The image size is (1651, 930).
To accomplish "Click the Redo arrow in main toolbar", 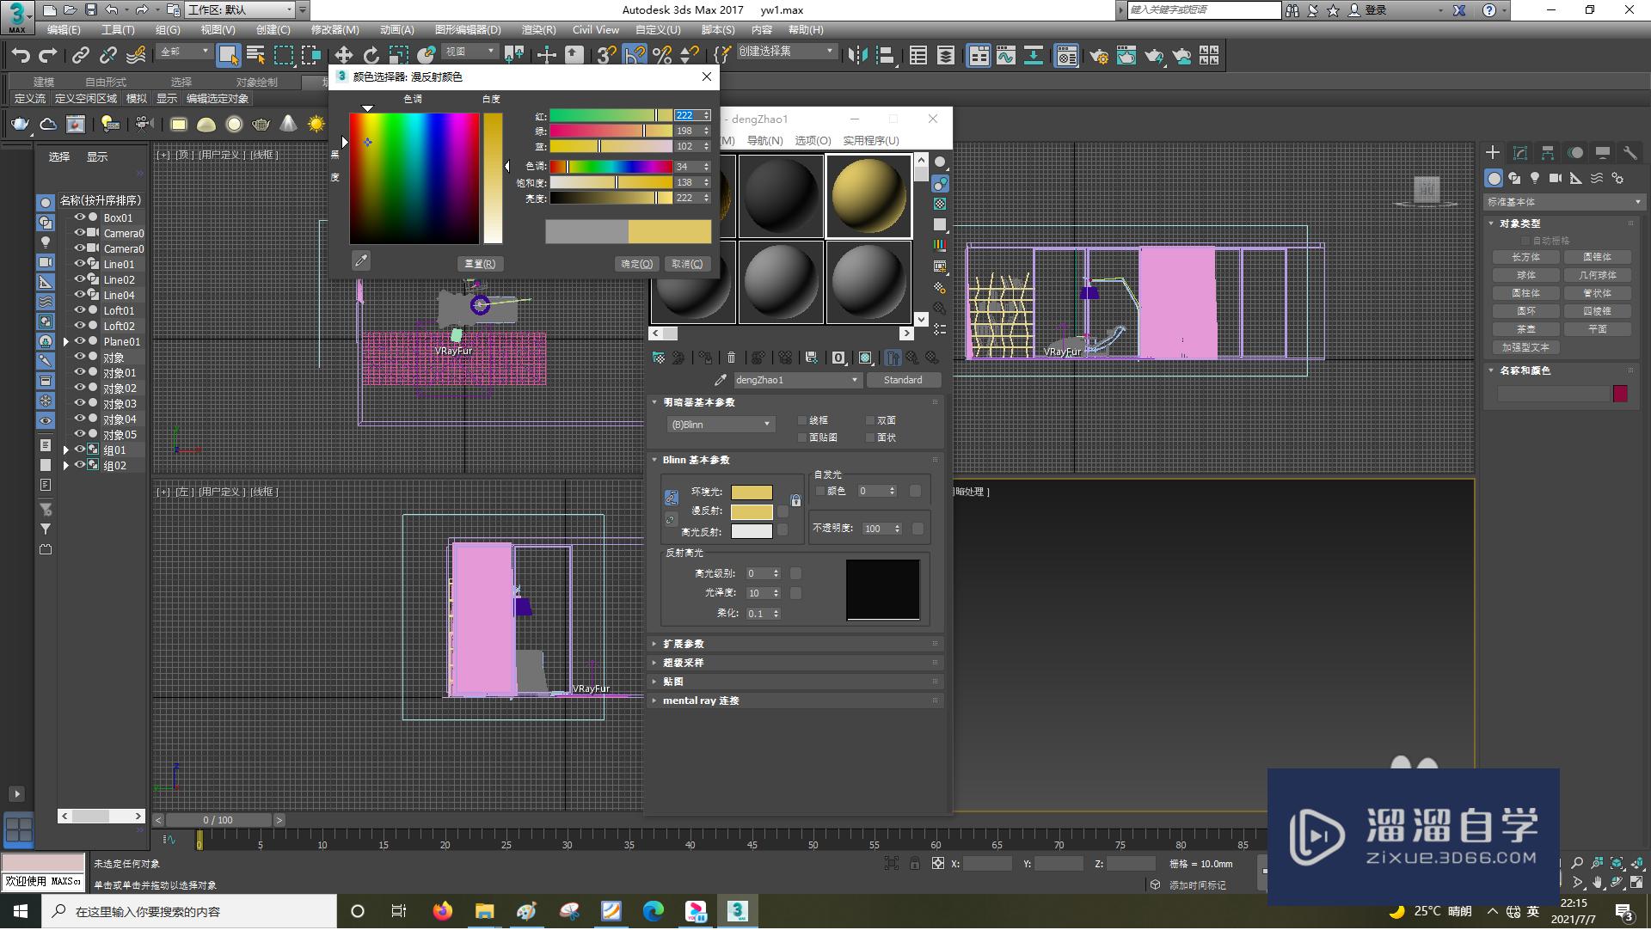I will coord(48,56).
